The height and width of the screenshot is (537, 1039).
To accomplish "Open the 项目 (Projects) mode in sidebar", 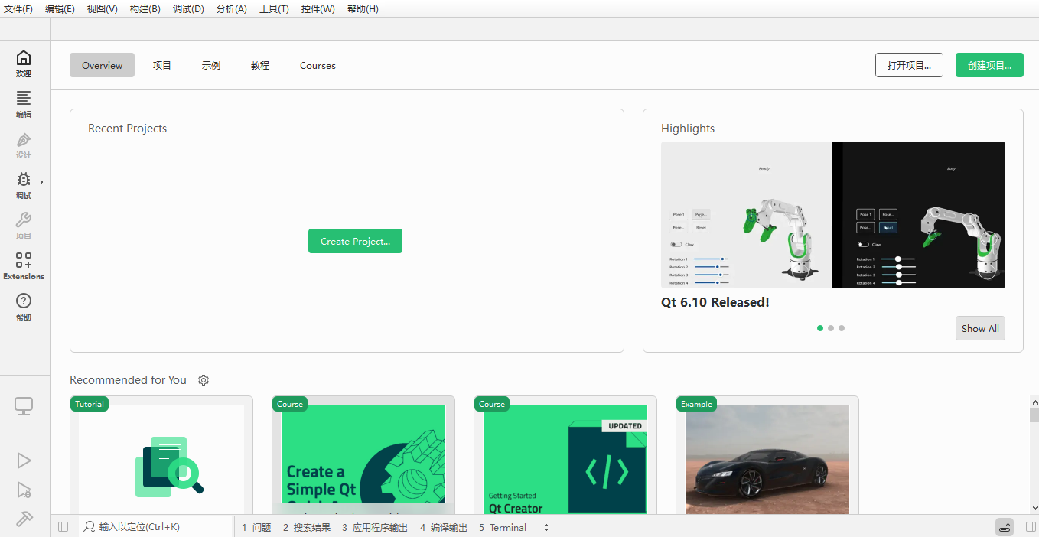I will point(24,226).
